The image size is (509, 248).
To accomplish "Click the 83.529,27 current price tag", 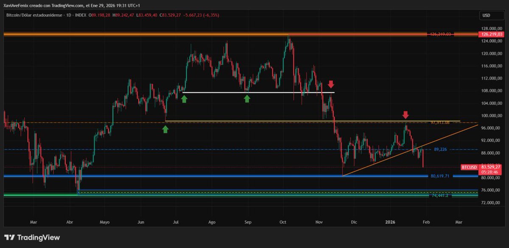I will [492, 167].
